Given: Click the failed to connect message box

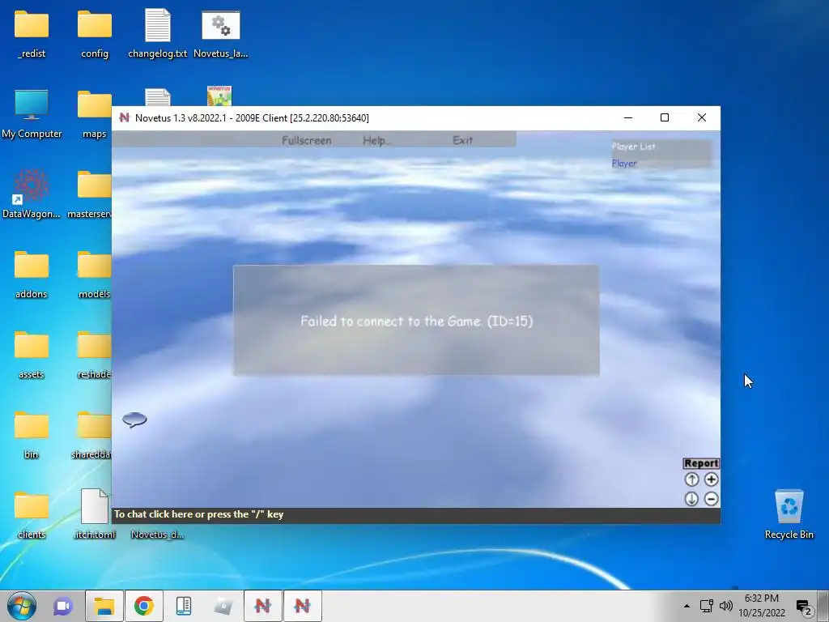Looking at the screenshot, I should pyautogui.click(x=416, y=321).
